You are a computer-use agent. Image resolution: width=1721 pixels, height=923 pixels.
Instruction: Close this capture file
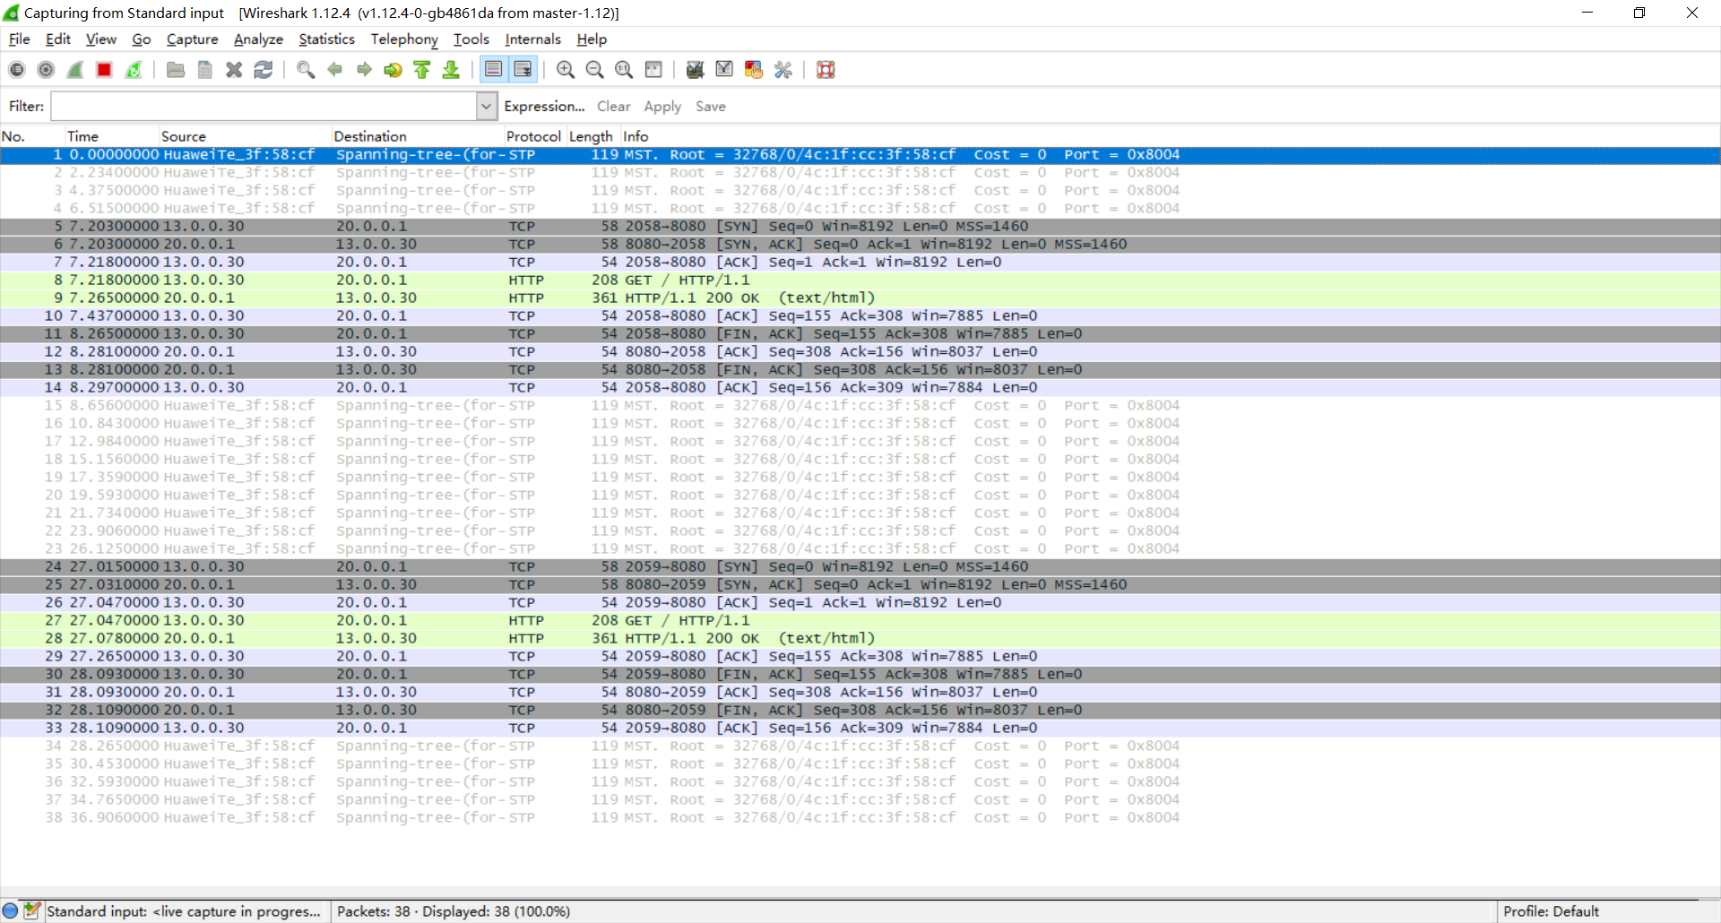[234, 70]
